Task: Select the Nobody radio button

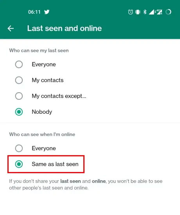Action: pos(19,112)
